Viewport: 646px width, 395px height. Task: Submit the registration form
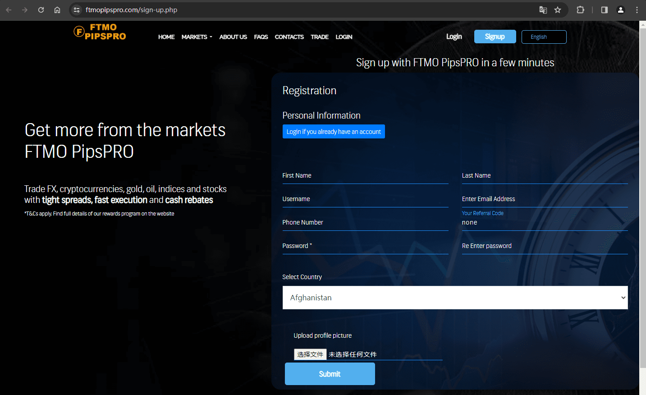pyautogui.click(x=330, y=374)
